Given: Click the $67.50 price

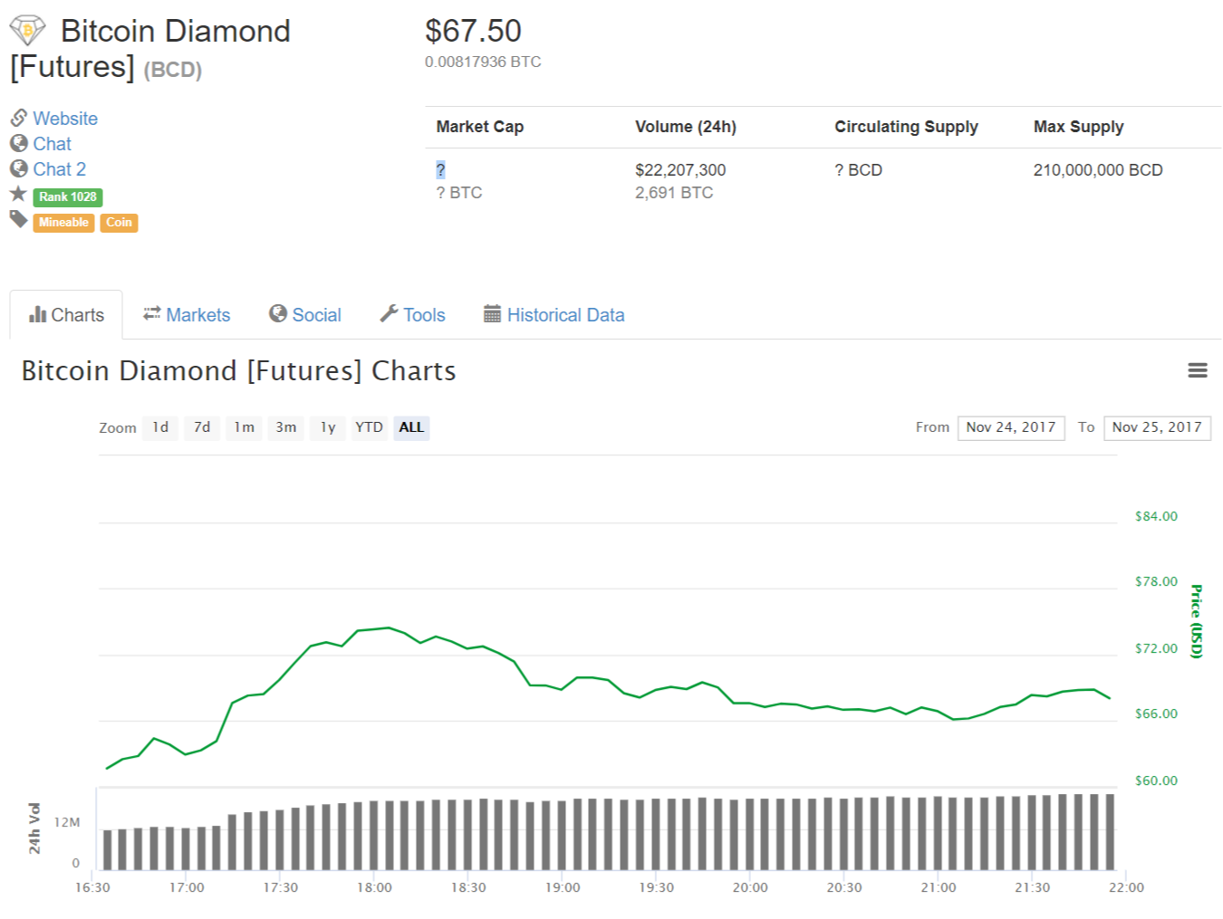Looking at the screenshot, I should 473,31.
